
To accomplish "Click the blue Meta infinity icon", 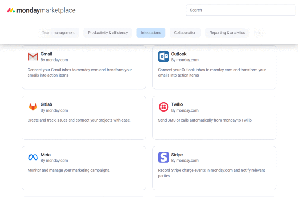I will click(x=33, y=157).
